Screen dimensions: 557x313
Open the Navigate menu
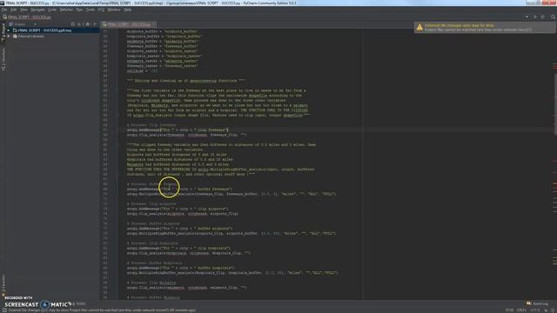point(37,10)
